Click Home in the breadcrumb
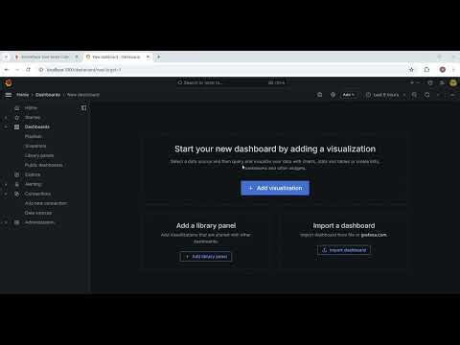Image resolution: width=460 pixels, height=345 pixels. click(x=23, y=95)
